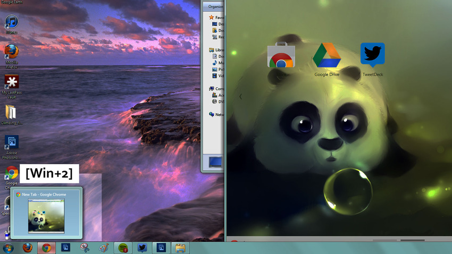Open the Pictures library in Explorer
The height and width of the screenshot is (254, 452).
[218, 69]
